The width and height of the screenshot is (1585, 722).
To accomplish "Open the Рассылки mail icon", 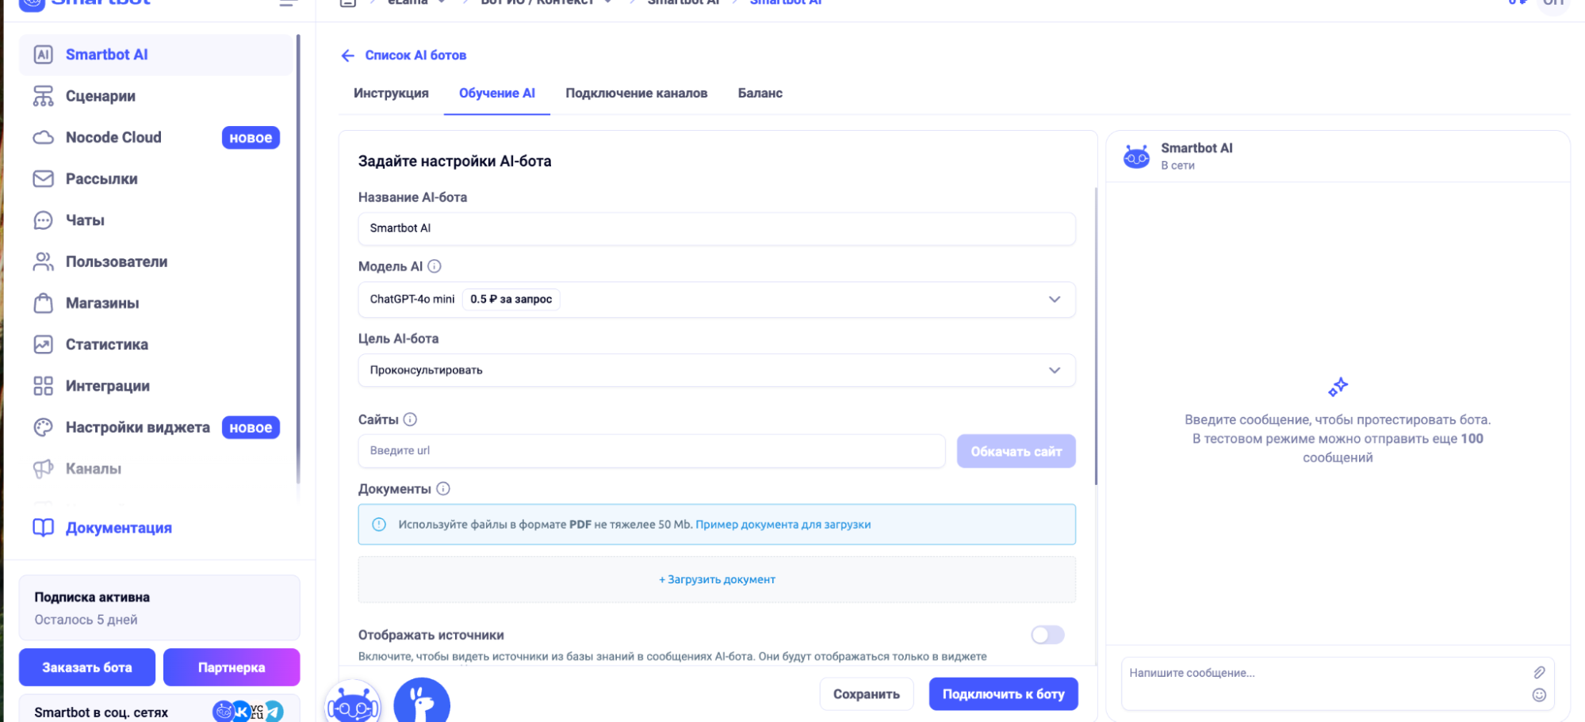I will 44,178.
